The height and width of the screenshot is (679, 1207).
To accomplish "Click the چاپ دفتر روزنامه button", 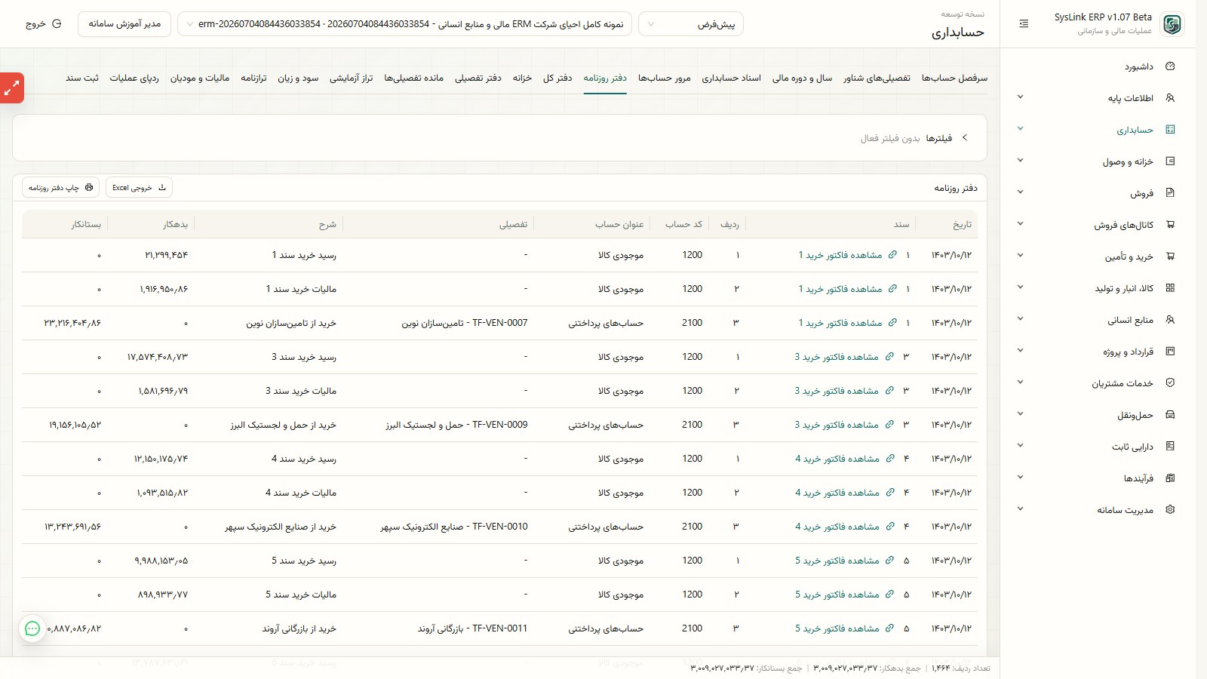I will coord(61,187).
